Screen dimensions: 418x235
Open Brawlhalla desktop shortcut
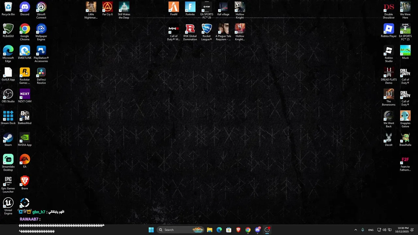click(x=405, y=140)
